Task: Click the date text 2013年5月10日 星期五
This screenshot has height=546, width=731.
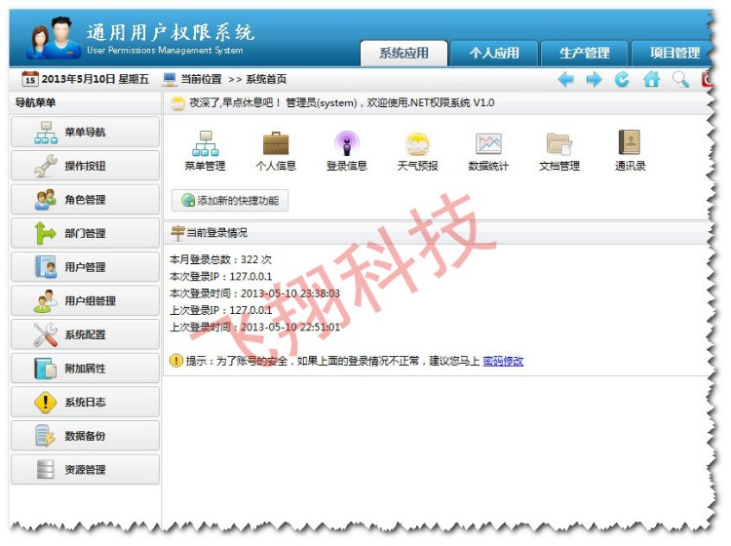Action: tap(96, 79)
